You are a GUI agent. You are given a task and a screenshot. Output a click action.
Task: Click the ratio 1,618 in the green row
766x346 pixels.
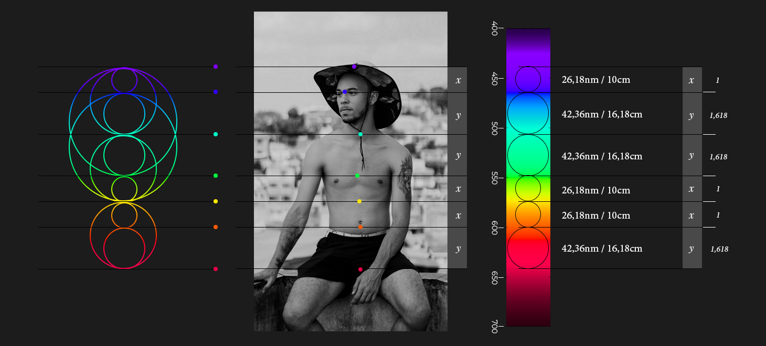point(718,157)
